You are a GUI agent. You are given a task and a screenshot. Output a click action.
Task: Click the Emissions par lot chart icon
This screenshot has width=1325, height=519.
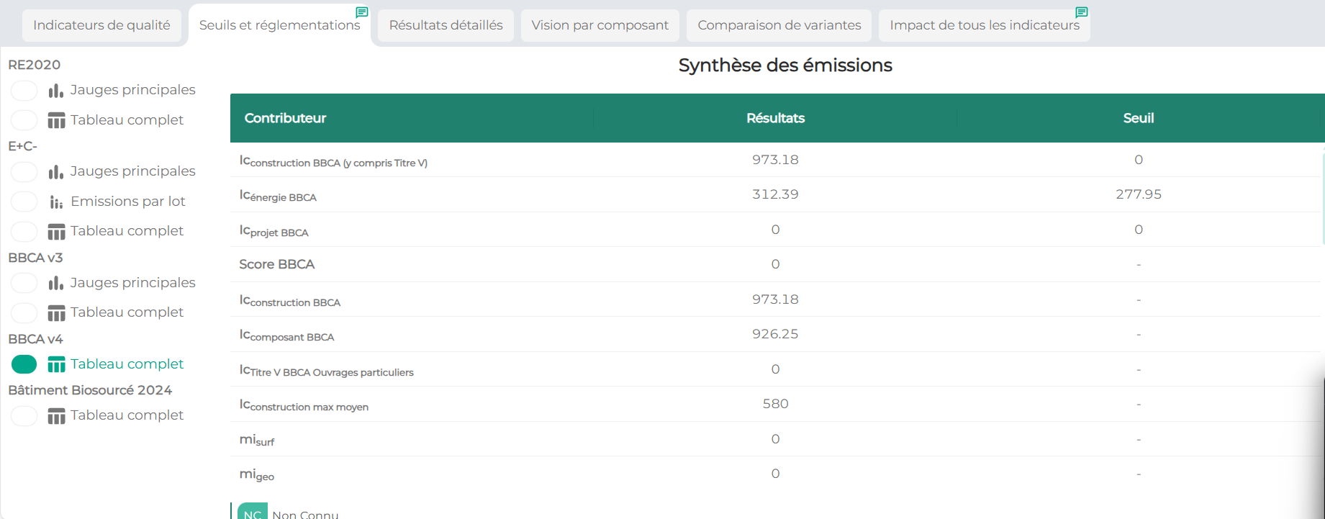[56, 202]
